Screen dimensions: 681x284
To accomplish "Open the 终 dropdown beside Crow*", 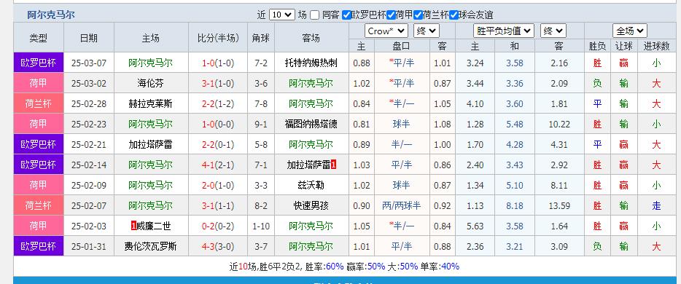I will [427, 31].
